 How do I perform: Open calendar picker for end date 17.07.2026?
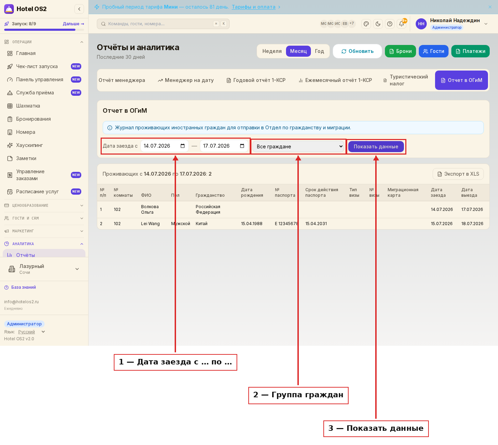tap(242, 146)
